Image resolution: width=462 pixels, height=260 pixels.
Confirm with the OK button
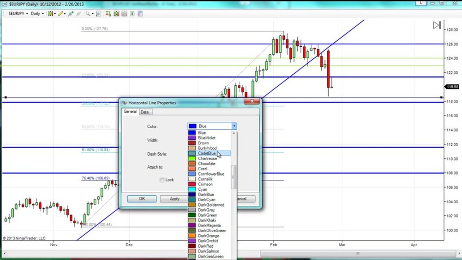tap(142, 199)
